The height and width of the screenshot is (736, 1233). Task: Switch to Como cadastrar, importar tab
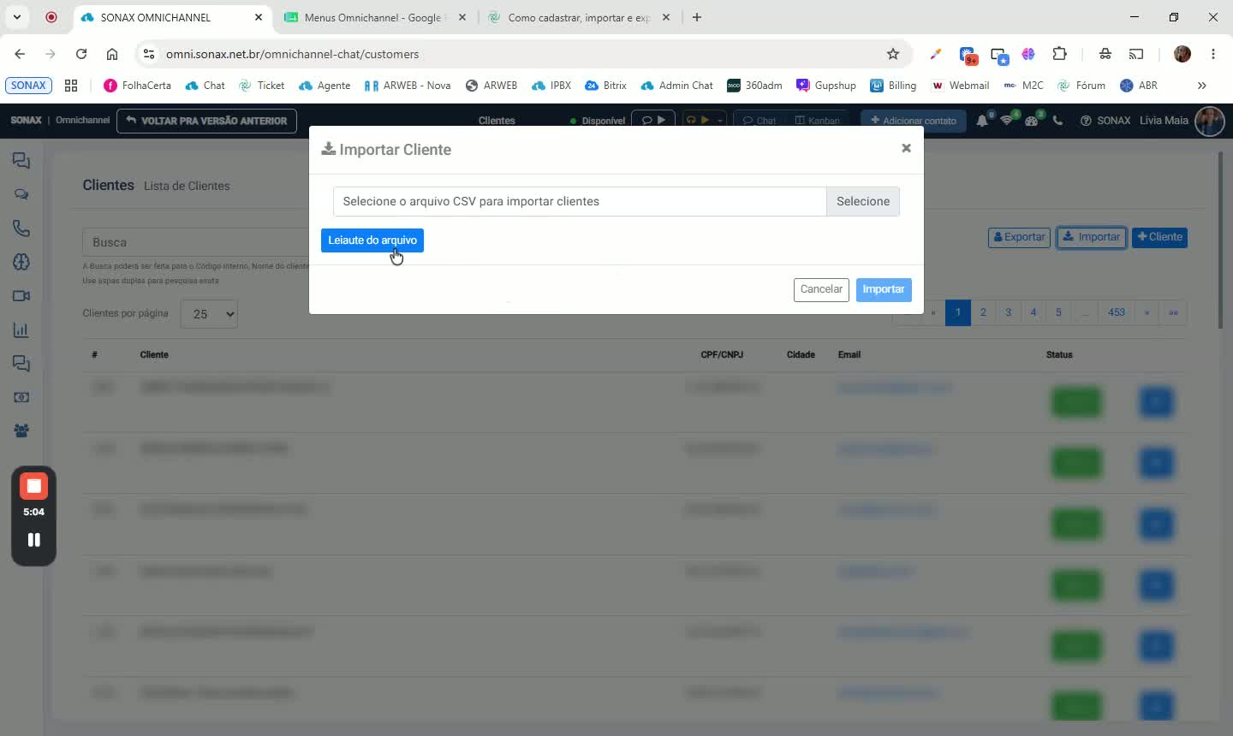point(578,17)
